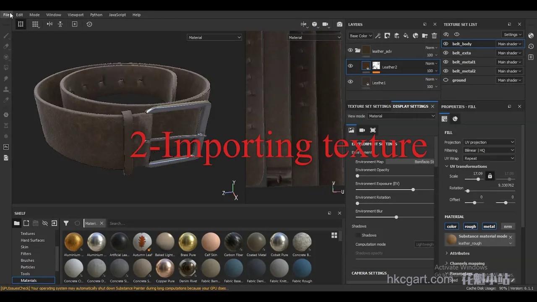537x302 pixels.
Task: Click the add viewport frame icon
Action: 75,24
